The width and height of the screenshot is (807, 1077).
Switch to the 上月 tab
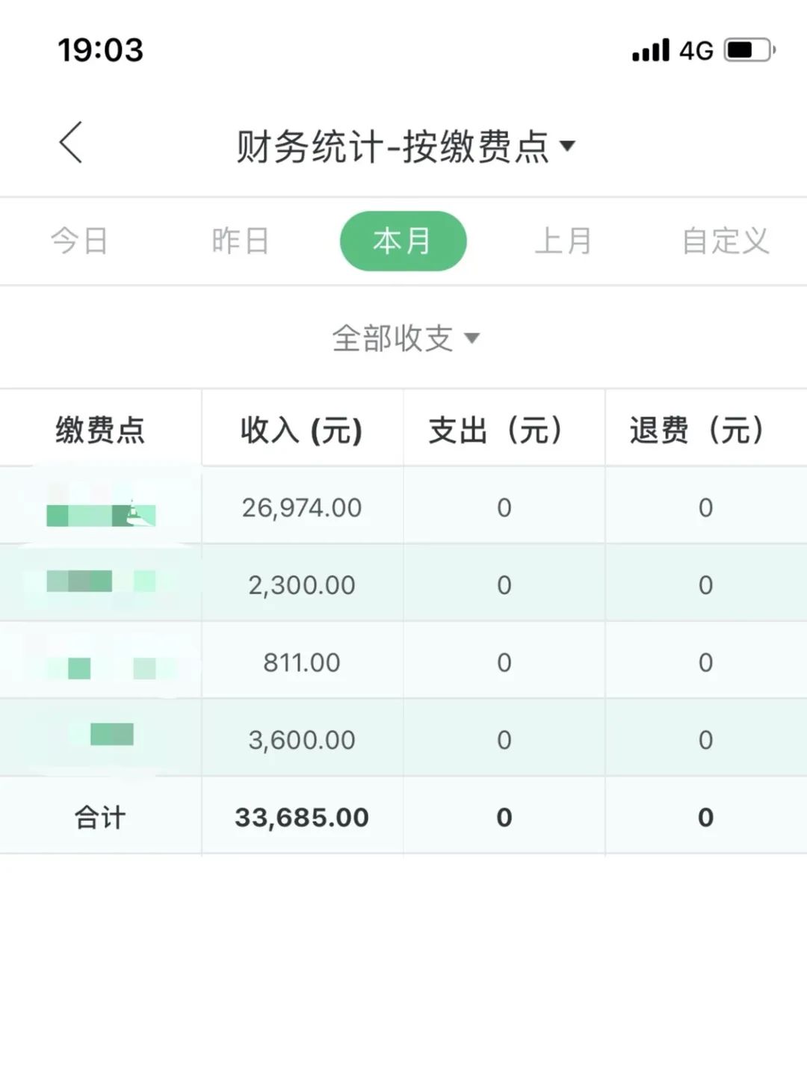[566, 240]
